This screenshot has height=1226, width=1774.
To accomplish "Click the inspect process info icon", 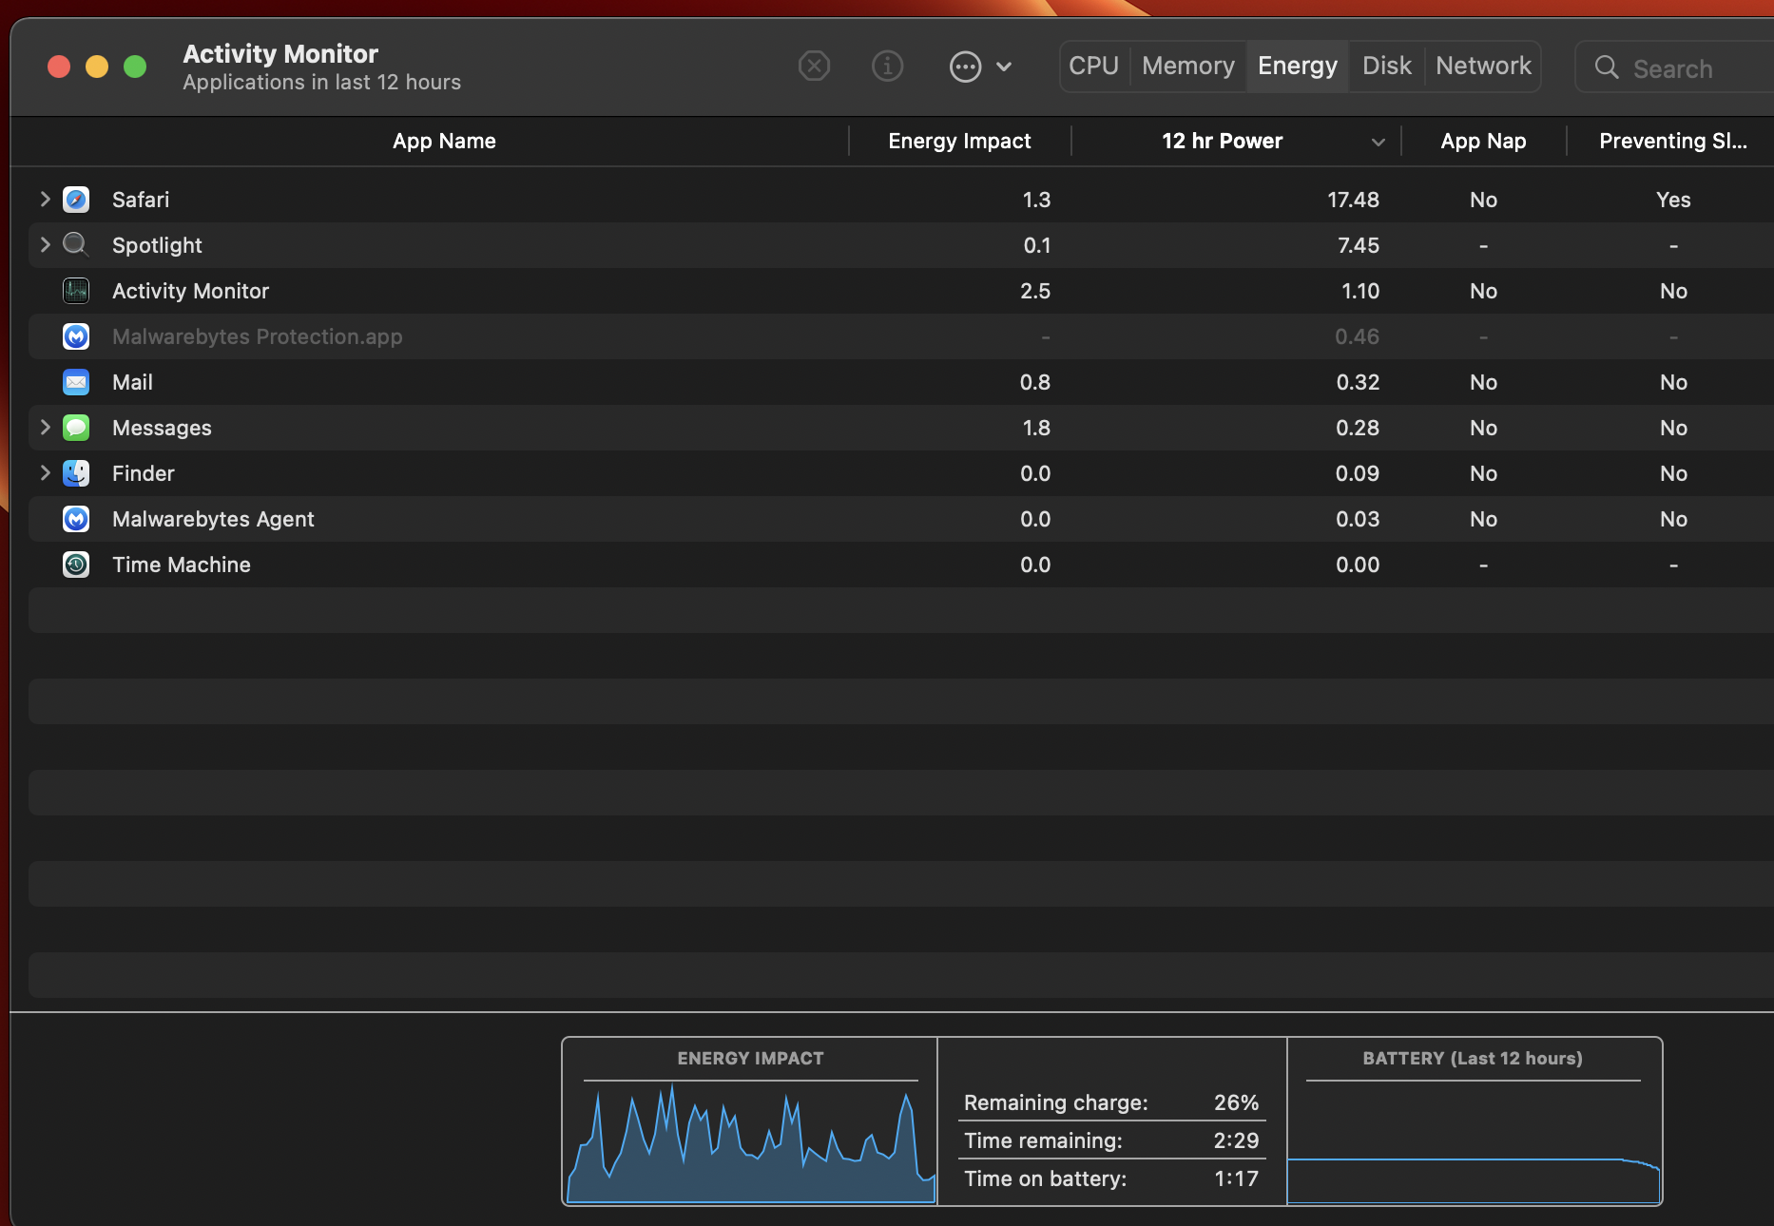I will (887, 67).
